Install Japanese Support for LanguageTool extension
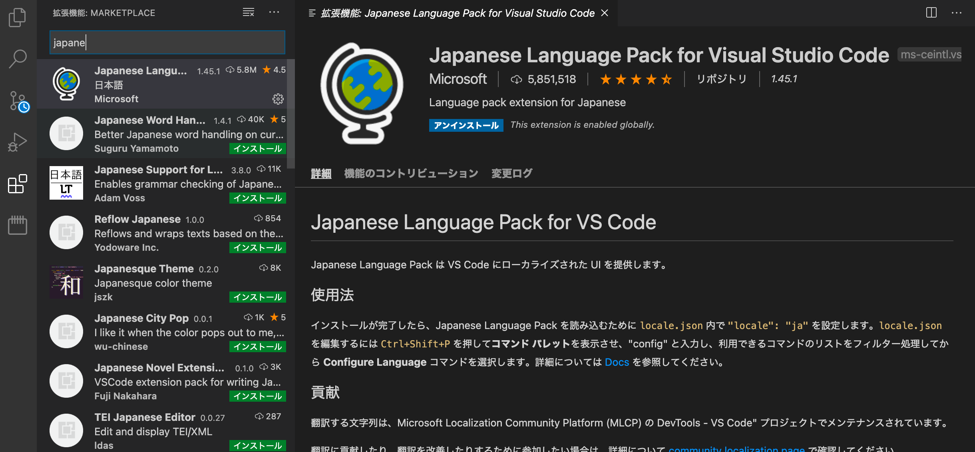The image size is (975, 452). [x=258, y=198]
